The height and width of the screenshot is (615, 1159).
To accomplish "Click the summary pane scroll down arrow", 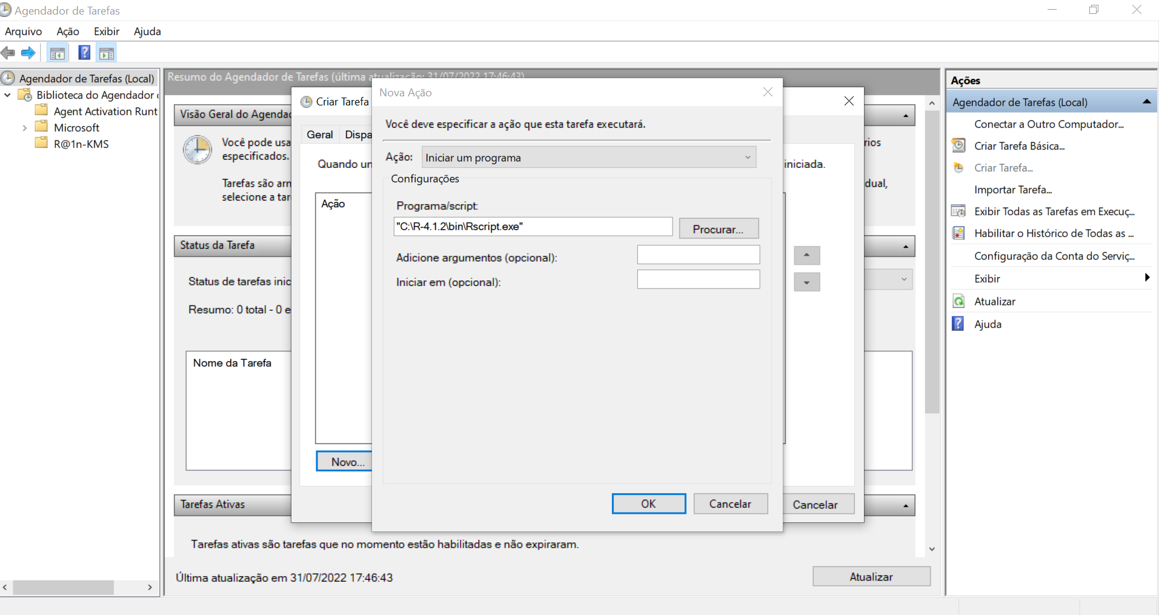I will pos(932,549).
